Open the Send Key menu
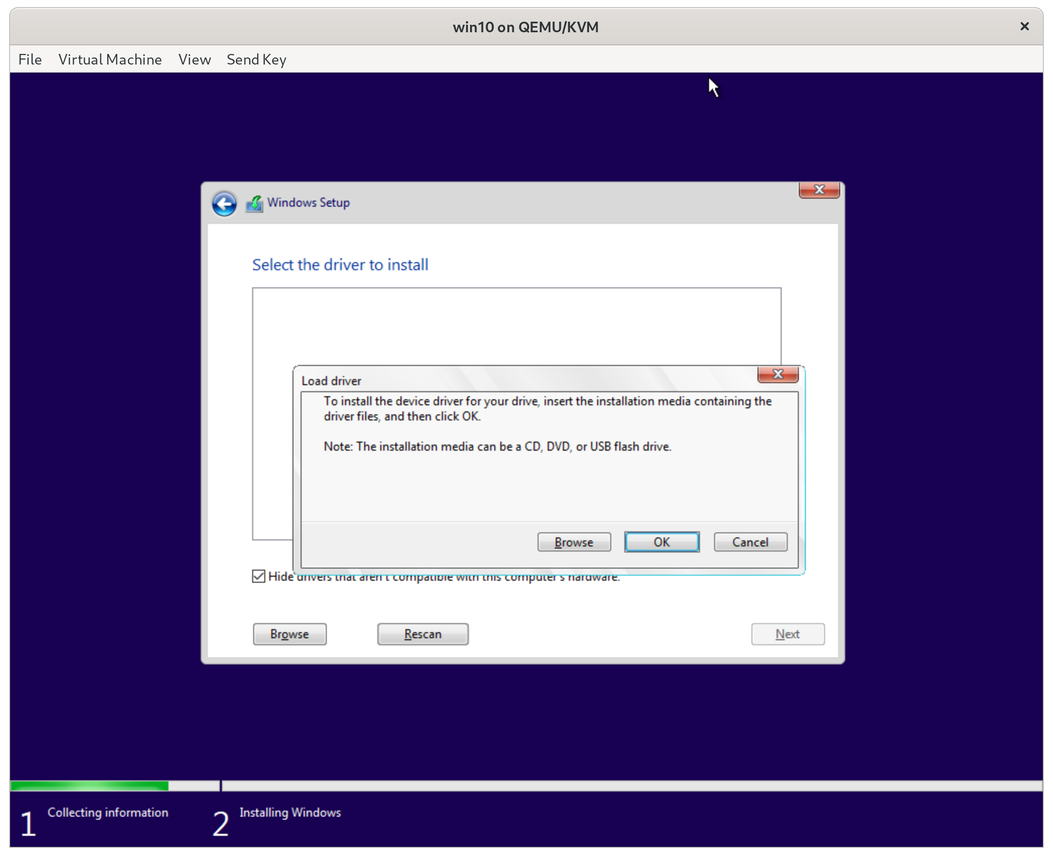 pos(256,59)
